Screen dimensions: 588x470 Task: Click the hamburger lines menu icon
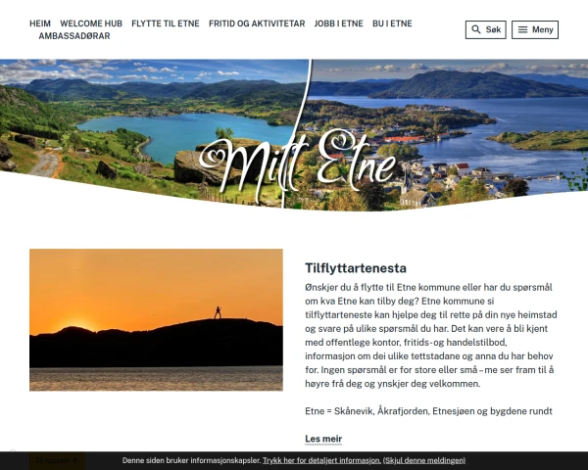click(x=522, y=29)
